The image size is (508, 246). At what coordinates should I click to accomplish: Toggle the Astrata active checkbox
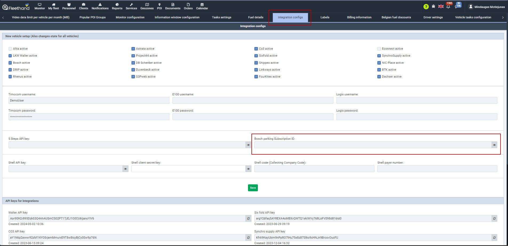coord(133,49)
